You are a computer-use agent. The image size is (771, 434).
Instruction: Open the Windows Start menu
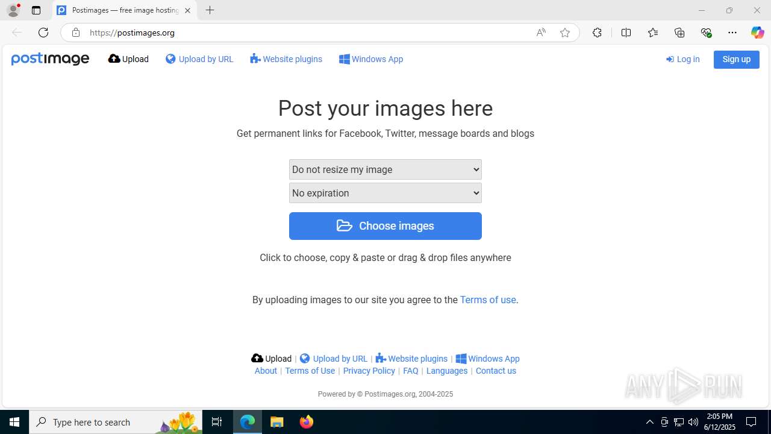point(14,422)
